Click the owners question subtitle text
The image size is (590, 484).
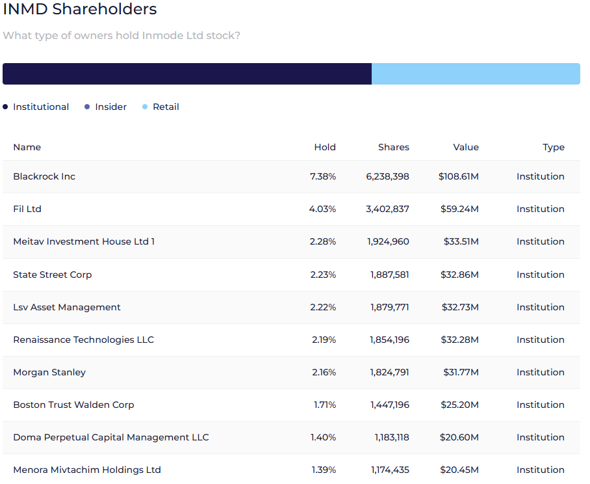click(x=122, y=35)
